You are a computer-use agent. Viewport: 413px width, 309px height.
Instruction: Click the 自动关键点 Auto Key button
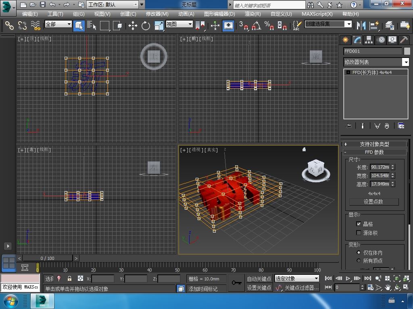(x=259, y=278)
